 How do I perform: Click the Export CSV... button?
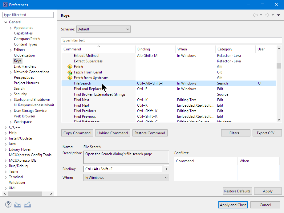(x=267, y=133)
